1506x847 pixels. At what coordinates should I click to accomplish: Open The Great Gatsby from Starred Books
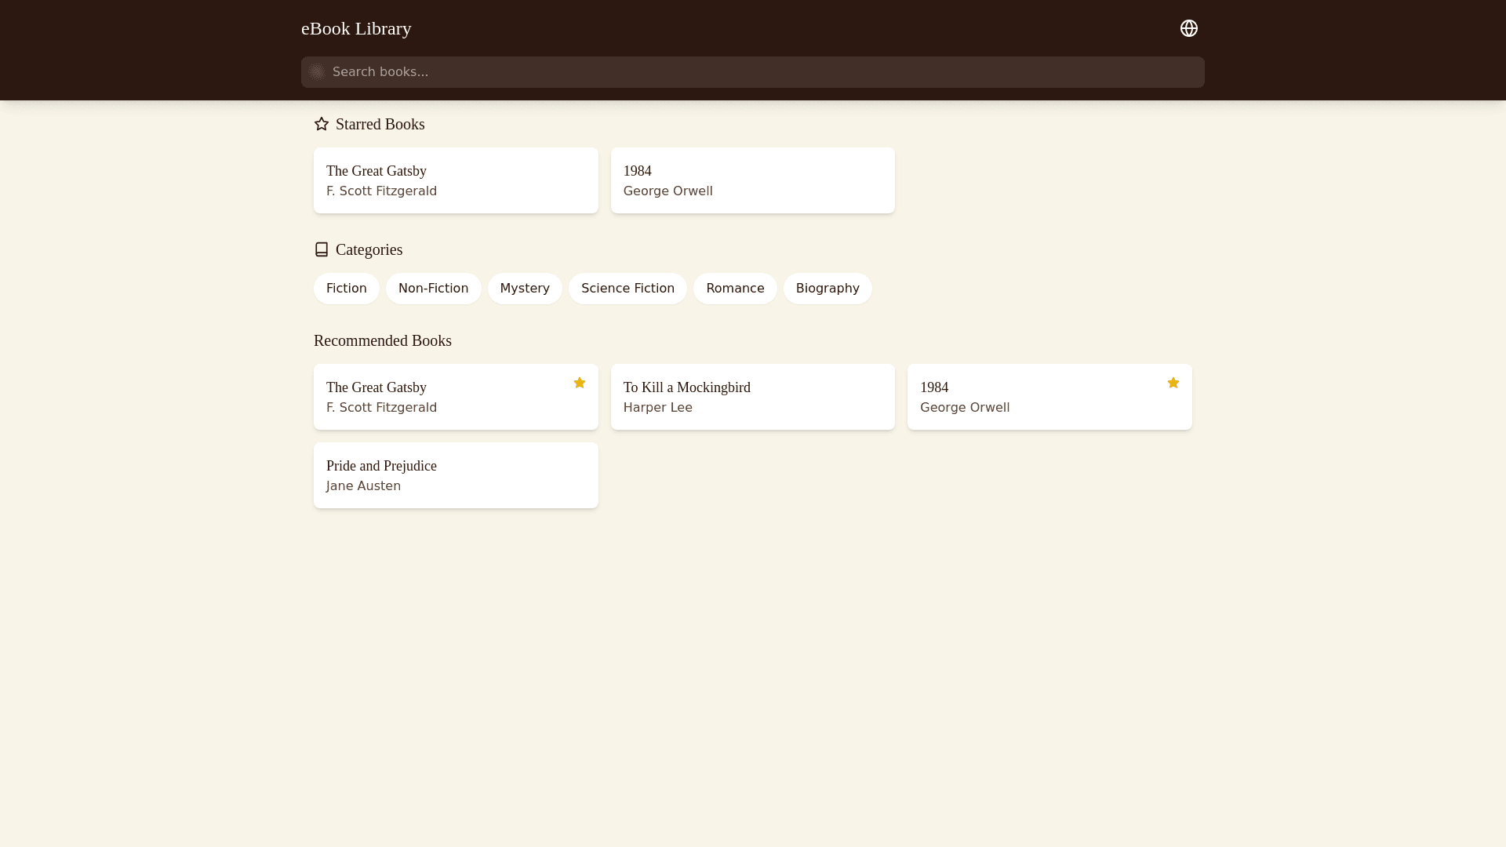tap(456, 180)
